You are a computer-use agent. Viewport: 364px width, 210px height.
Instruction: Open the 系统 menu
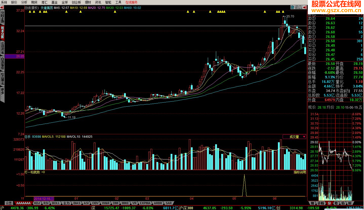(x=4, y=2)
